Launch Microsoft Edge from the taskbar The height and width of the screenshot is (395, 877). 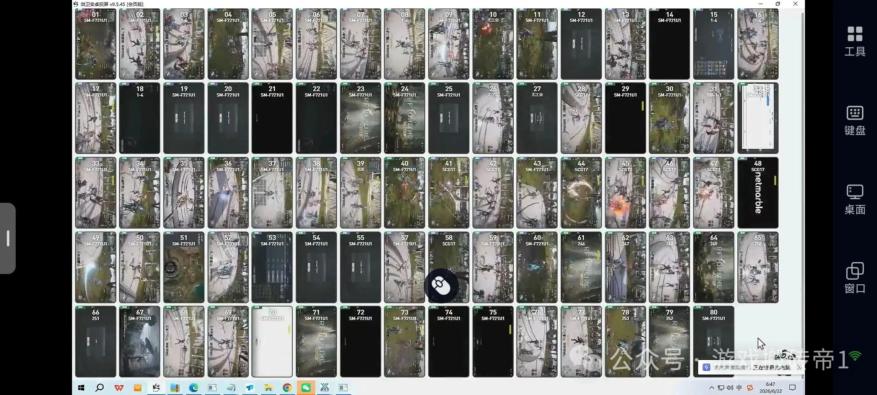194,387
